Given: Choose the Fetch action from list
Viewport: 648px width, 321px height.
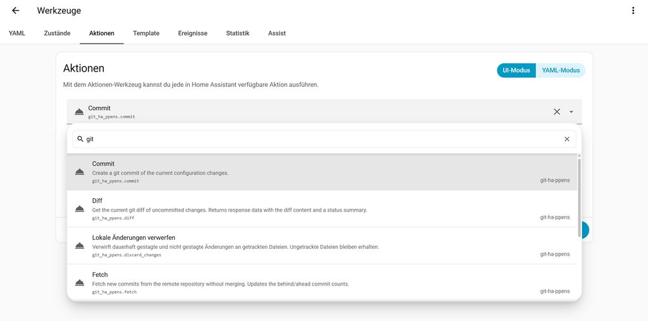Looking at the screenshot, I should pos(322,282).
